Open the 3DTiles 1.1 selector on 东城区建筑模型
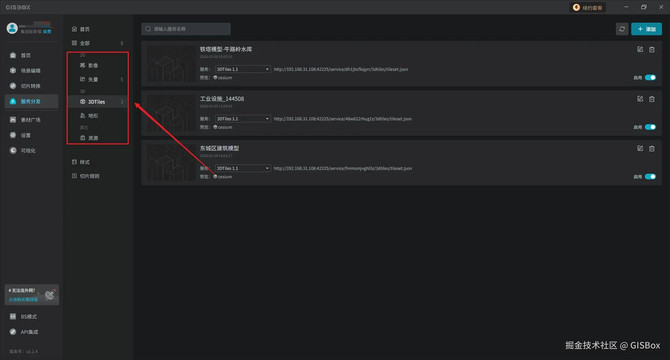670x360 pixels. point(243,168)
